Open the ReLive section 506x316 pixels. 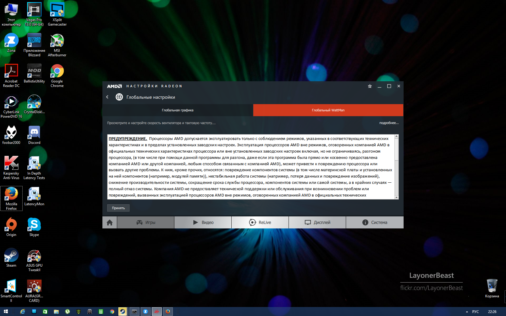(260, 222)
